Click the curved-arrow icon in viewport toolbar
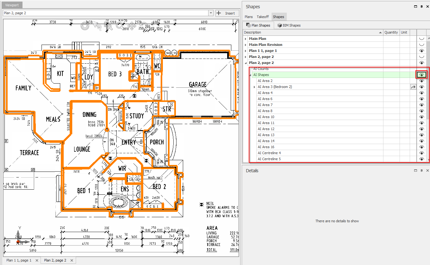 point(144,26)
